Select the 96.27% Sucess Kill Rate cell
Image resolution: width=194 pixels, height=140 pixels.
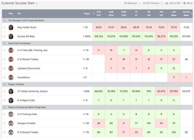161,36
